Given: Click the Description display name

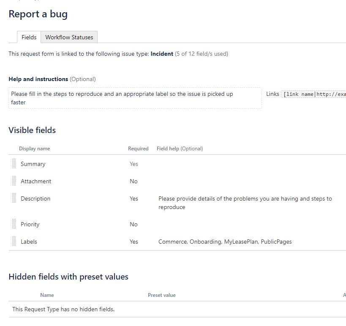Looking at the screenshot, I should pyautogui.click(x=35, y=198).
